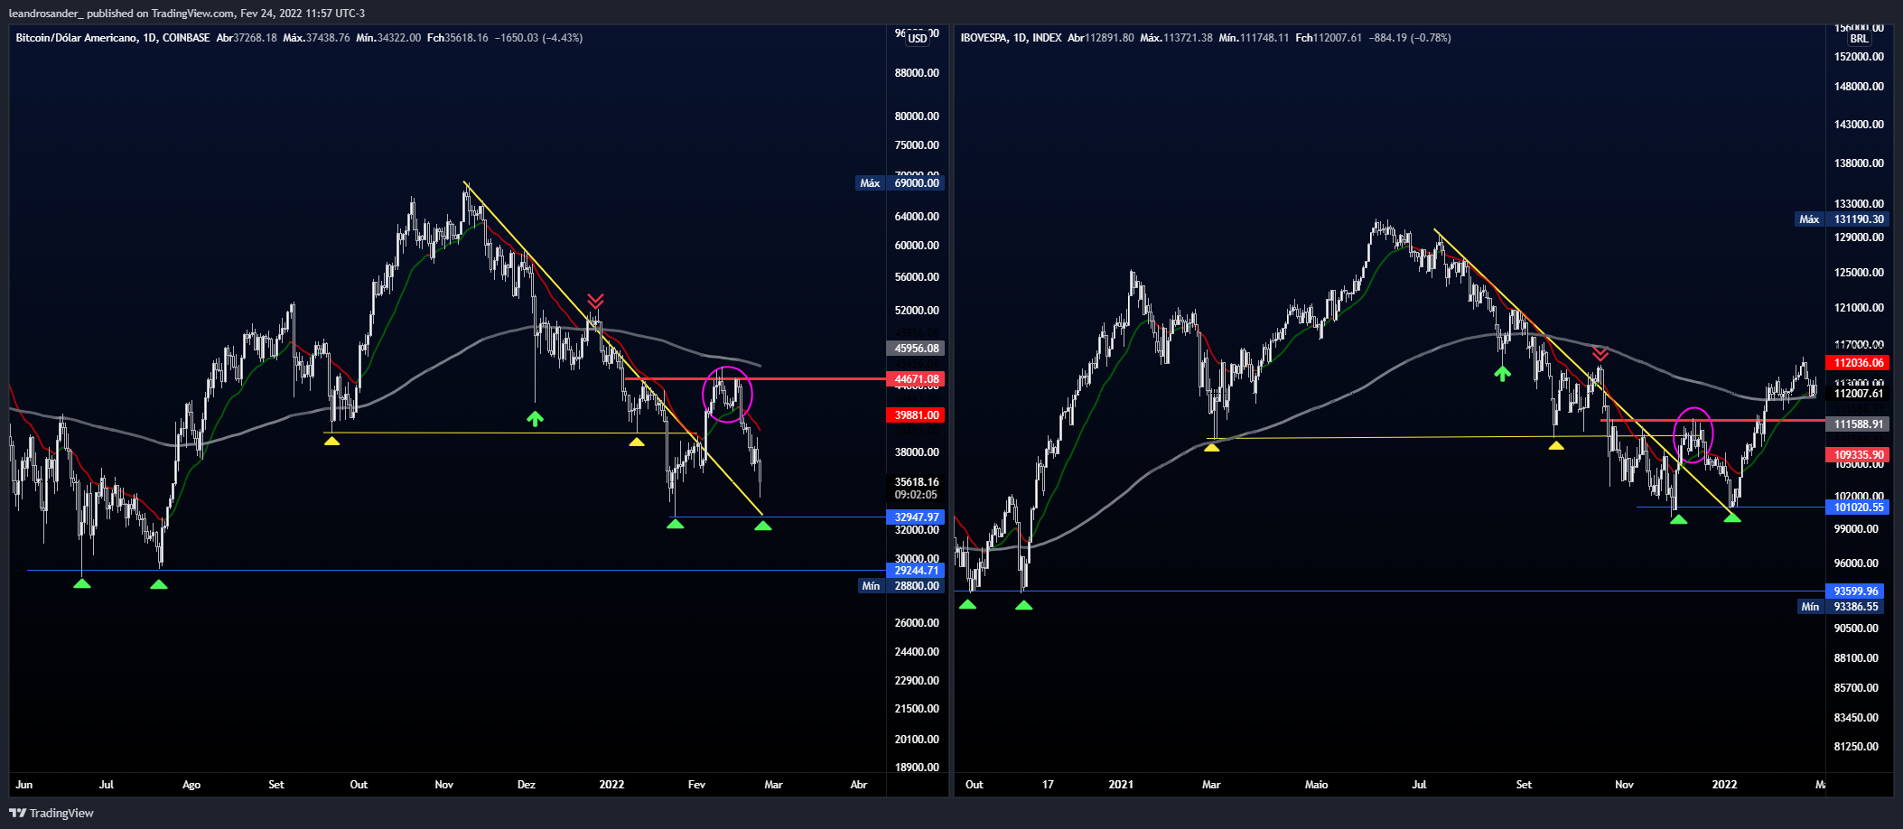This screenshot has height=829, width=1903.
Task: Click the 35618.16 last price label with countdown
Action: (x=916, y=489)
